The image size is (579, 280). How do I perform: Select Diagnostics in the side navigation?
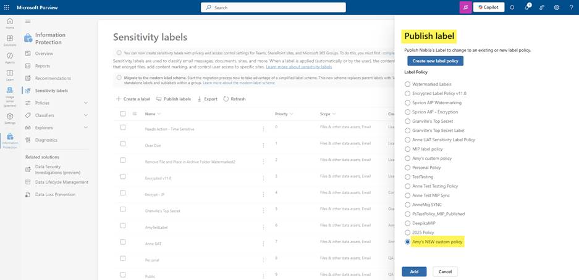[46, 140]
